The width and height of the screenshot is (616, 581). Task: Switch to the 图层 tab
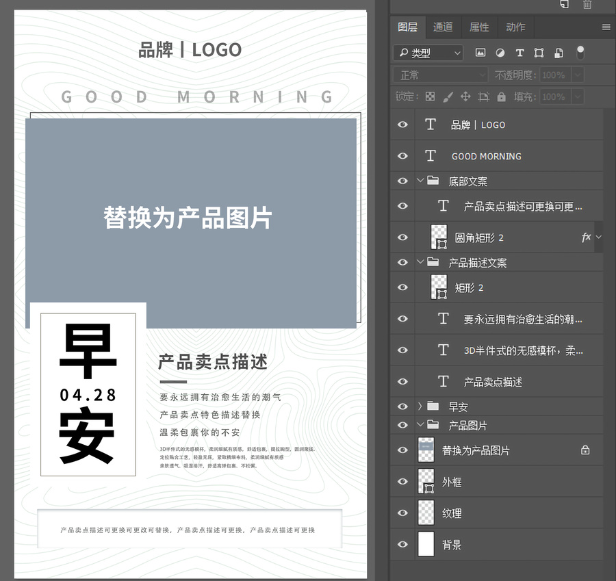(407, 27)
